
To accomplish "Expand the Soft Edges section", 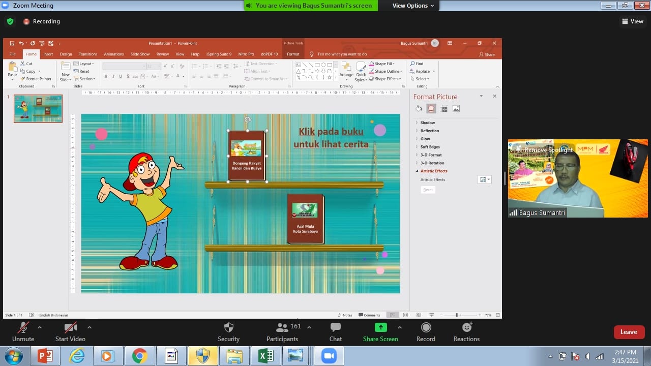I will 428,147.
